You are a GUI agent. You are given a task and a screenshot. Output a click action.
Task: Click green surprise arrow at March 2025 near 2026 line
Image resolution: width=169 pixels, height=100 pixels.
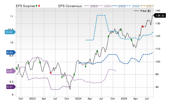(x=132, y=40)
